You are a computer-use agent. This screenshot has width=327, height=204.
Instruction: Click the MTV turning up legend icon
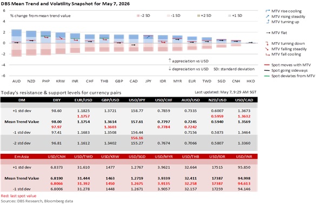point(268,22)
